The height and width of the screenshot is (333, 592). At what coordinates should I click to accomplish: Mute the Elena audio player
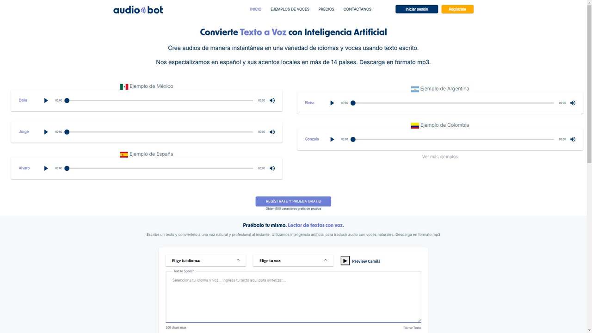pos(573,103)
